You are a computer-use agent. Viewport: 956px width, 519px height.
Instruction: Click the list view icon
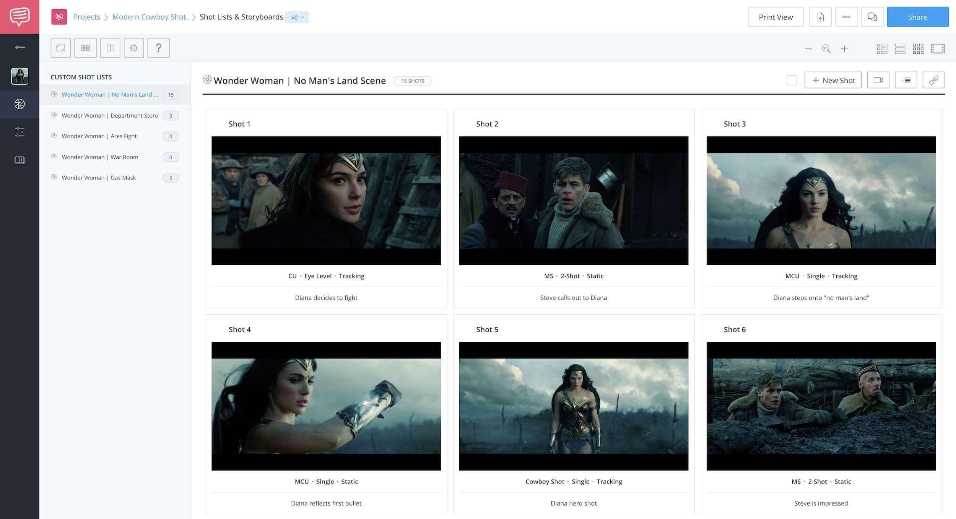900,49
